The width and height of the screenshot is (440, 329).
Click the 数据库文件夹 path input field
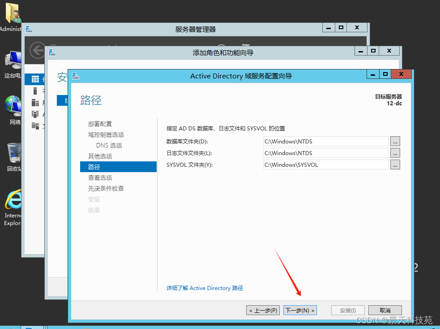tap(326, 141)
